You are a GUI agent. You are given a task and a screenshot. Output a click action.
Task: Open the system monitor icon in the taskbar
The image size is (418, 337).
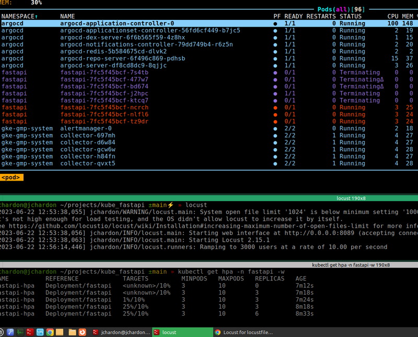pos(20,332)
